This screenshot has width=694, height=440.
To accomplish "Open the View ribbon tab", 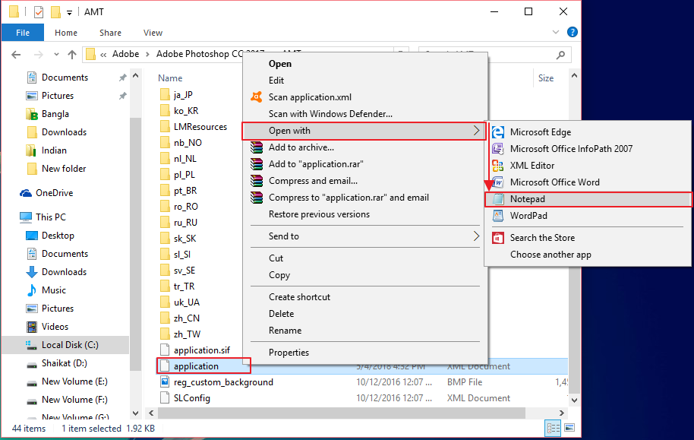I will tap(153, 33).
